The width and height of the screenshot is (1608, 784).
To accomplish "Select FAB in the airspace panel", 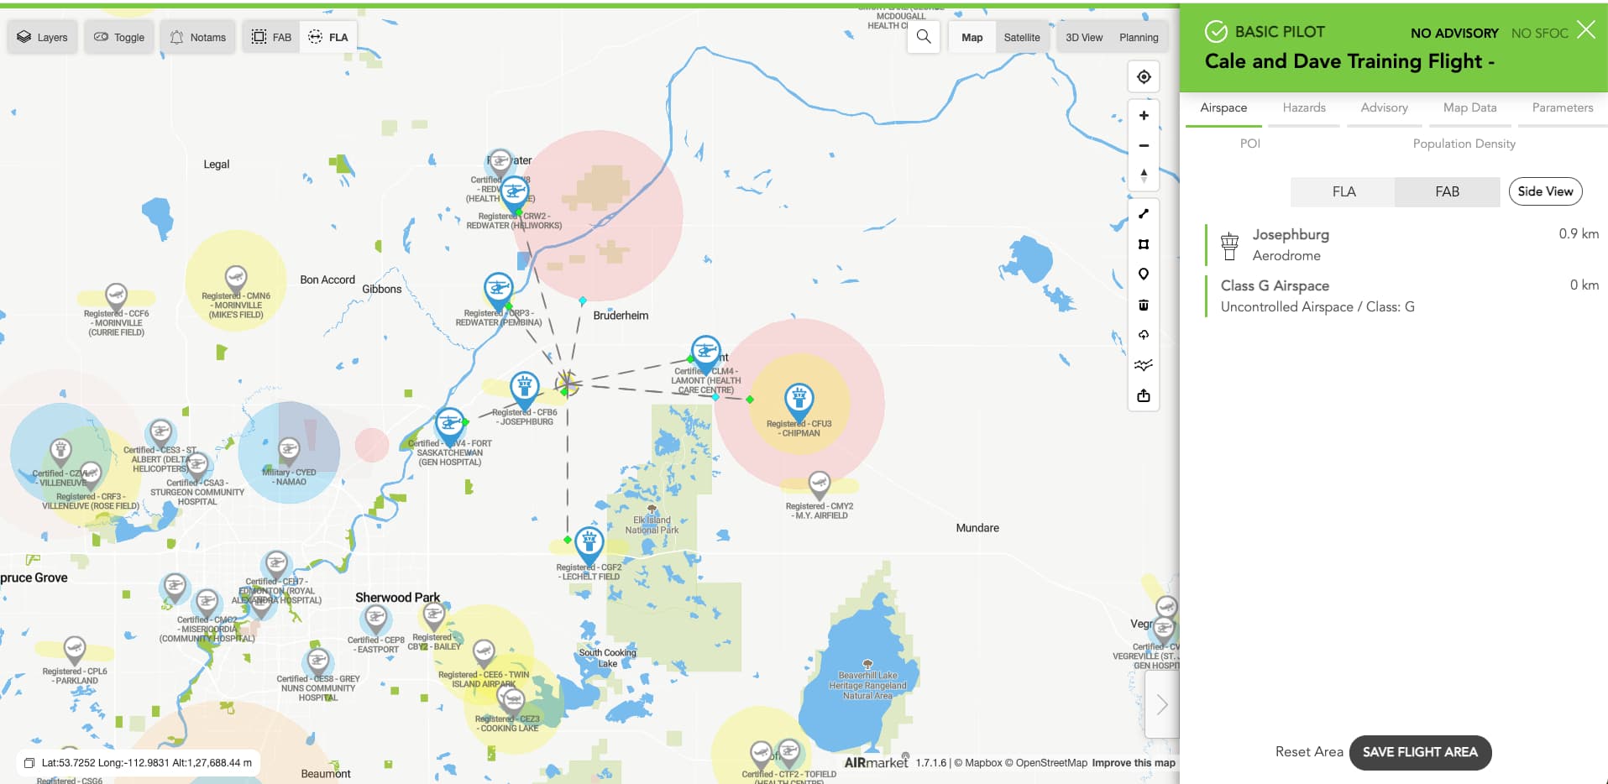I will pyautogui.click(x=1446, y=191).
